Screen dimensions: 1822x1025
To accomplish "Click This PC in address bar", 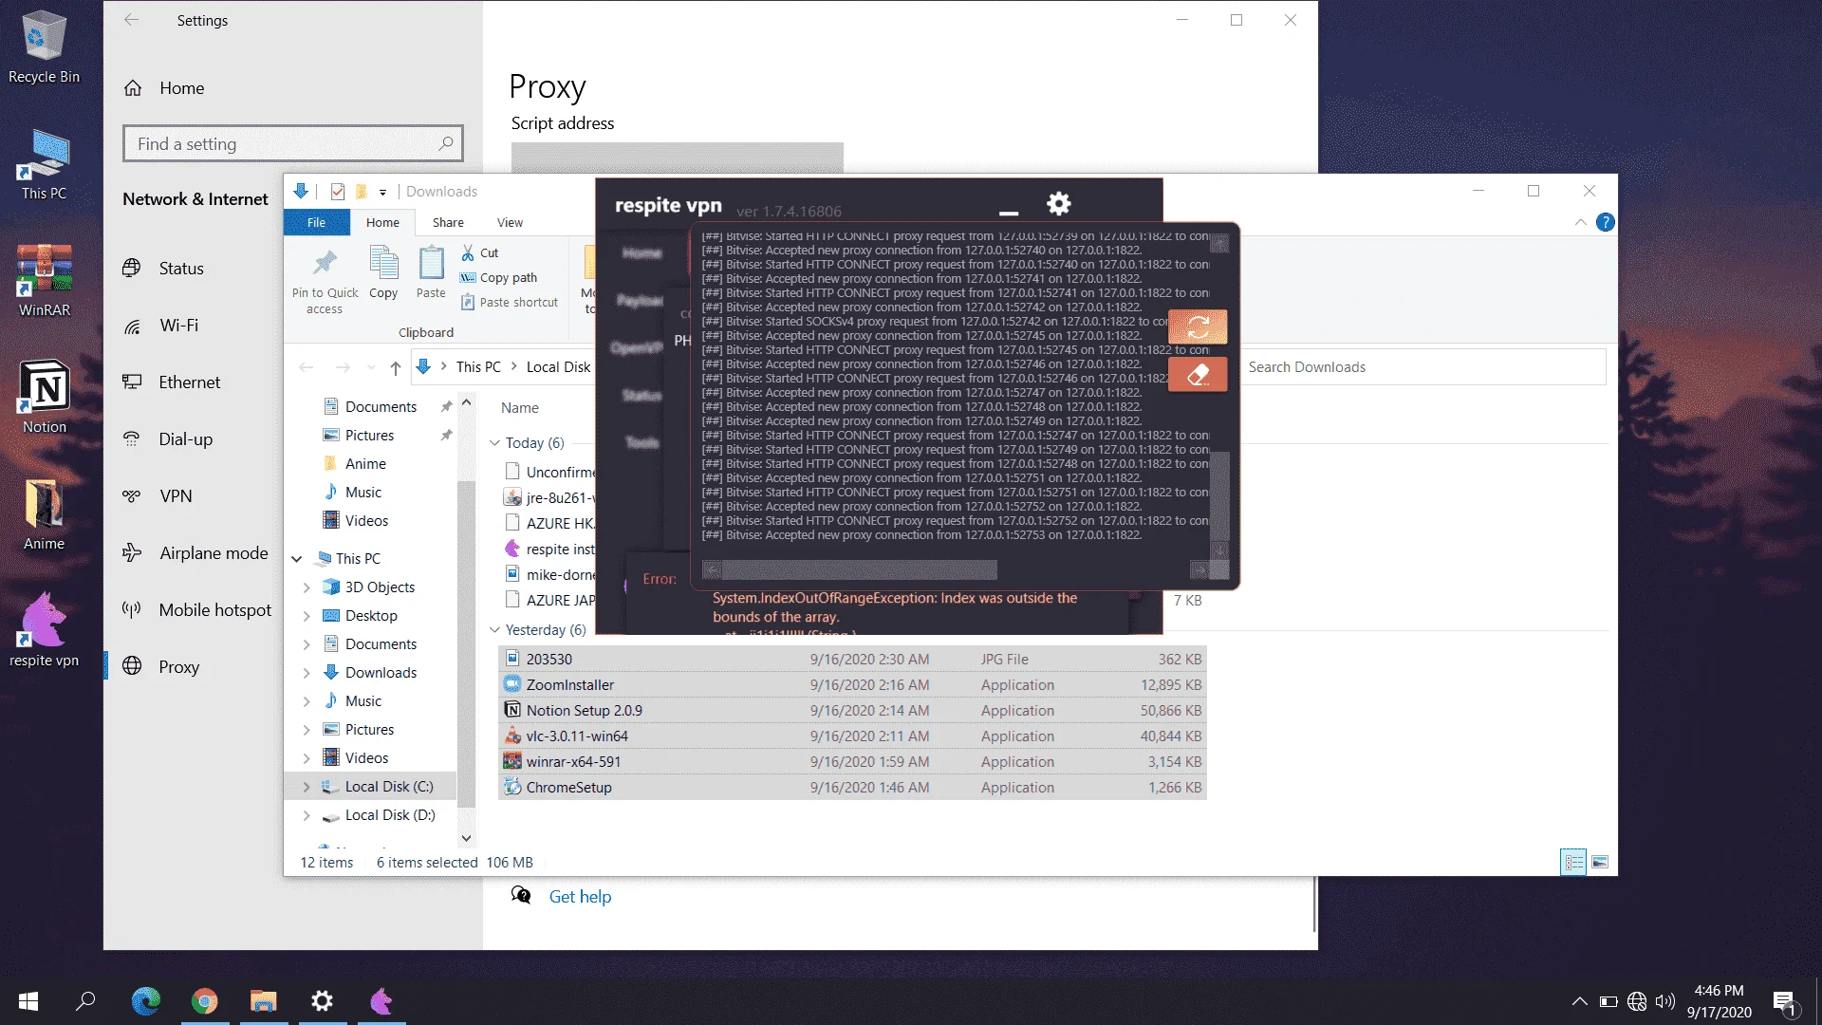I will (x=478, y=367).
